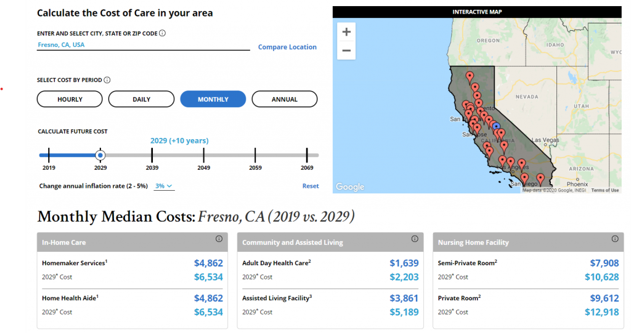Select the Daily cost period
The height and width of the screenshot is (333, 631).
click(141, 99)
